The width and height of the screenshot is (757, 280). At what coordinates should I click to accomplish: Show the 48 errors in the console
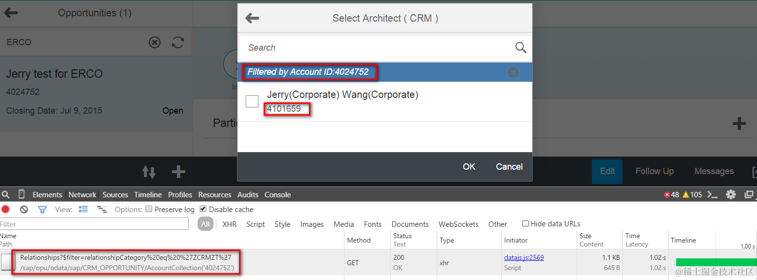point(671,194)
